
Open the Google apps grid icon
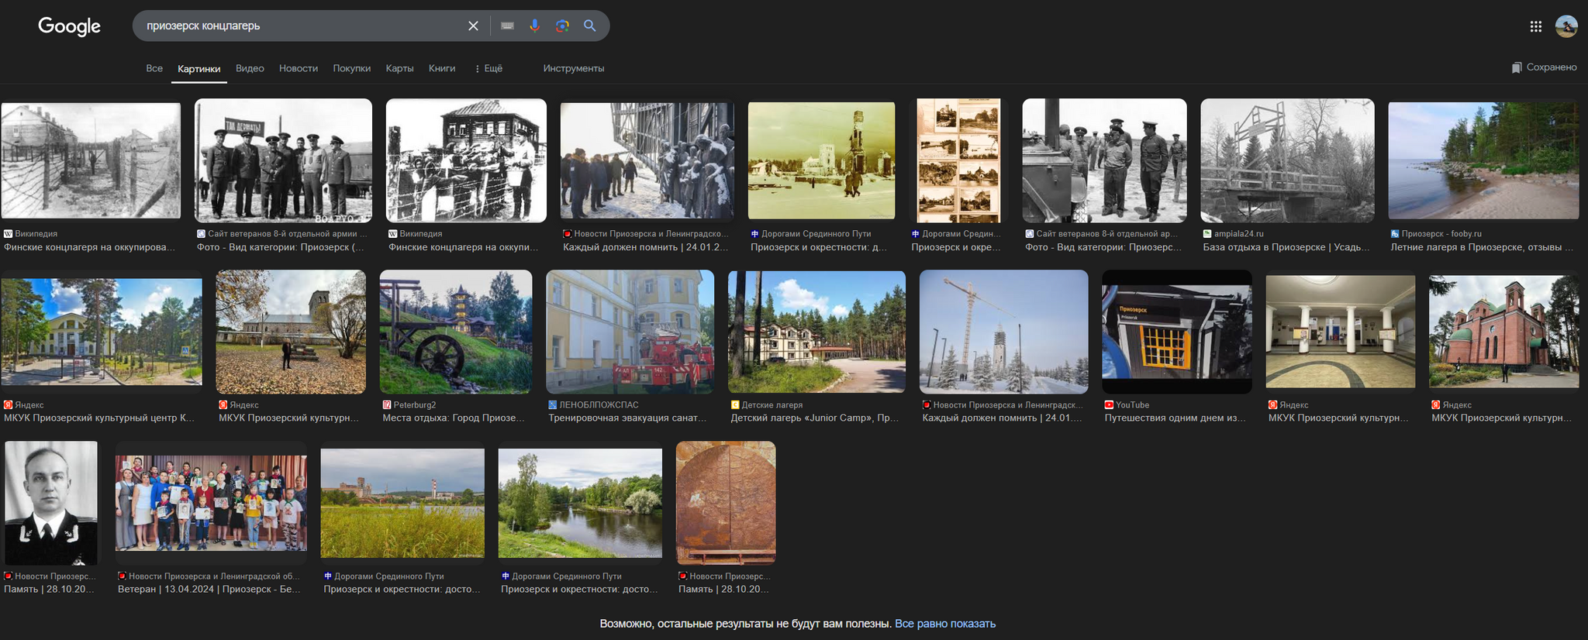point(1535,26)
